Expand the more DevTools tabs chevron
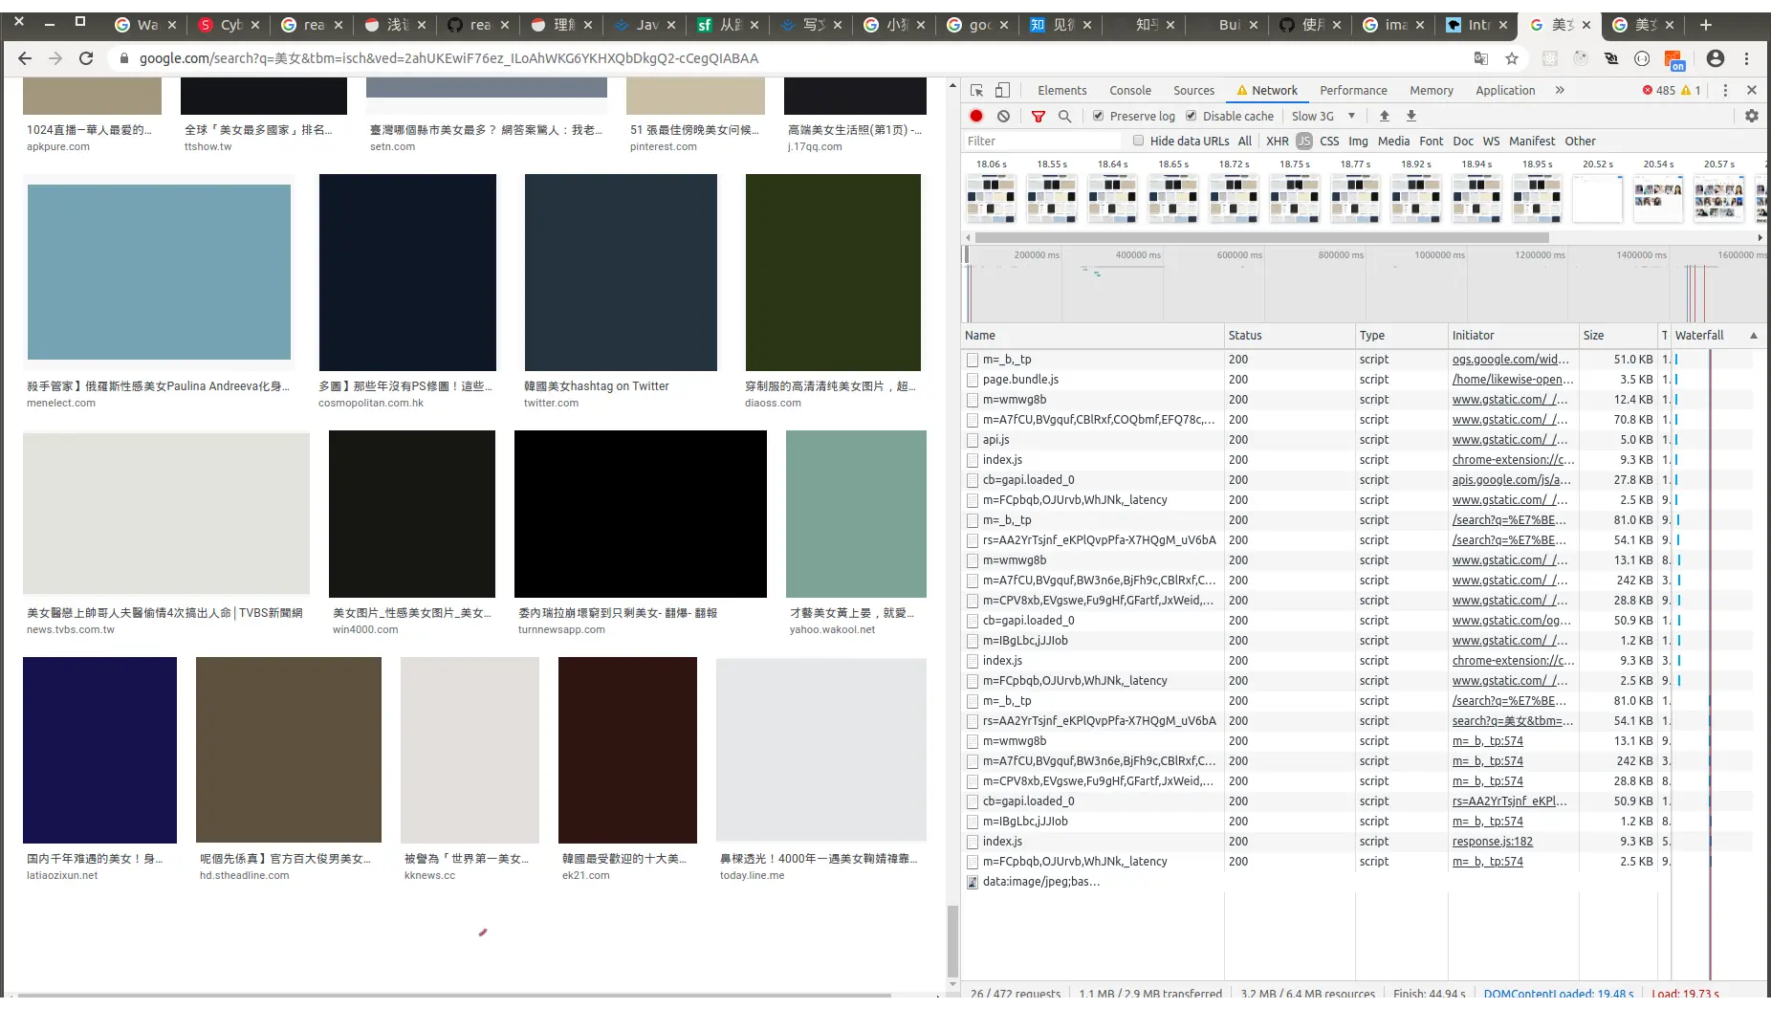The width and height of the screenshot is (1771, 1009). click(x=1560, y=90)
